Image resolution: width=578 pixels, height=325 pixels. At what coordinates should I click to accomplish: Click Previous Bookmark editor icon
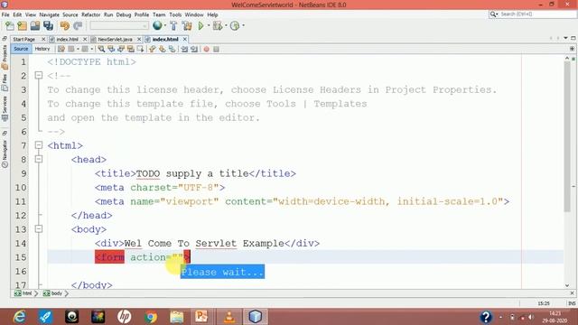click(153, 49)
